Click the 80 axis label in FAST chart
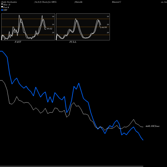The image size is (167, 167). coord(53,16)
